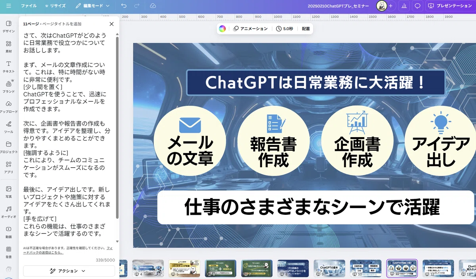Open the アニメーション animation settings
476x279 pixels.
250,29
